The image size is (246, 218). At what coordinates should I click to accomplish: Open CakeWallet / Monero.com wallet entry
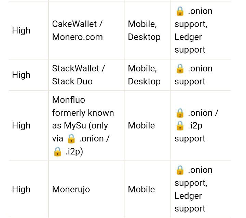click(x=78, y=31)
